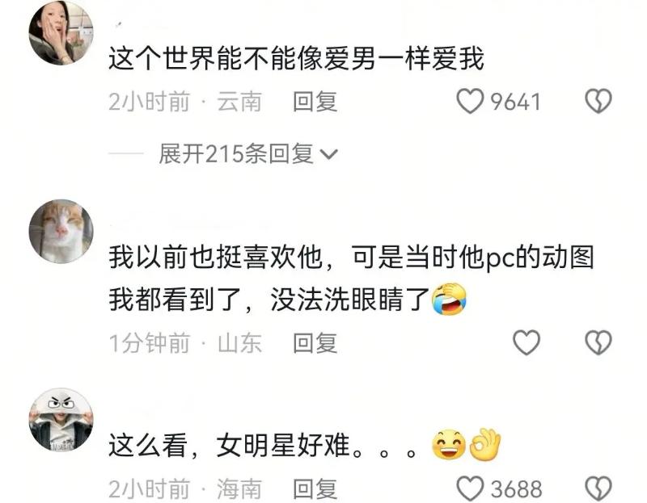Tap the 9641 like count
Image resolution: width=647 pixels, height=503 pixels.
(515, 102)
